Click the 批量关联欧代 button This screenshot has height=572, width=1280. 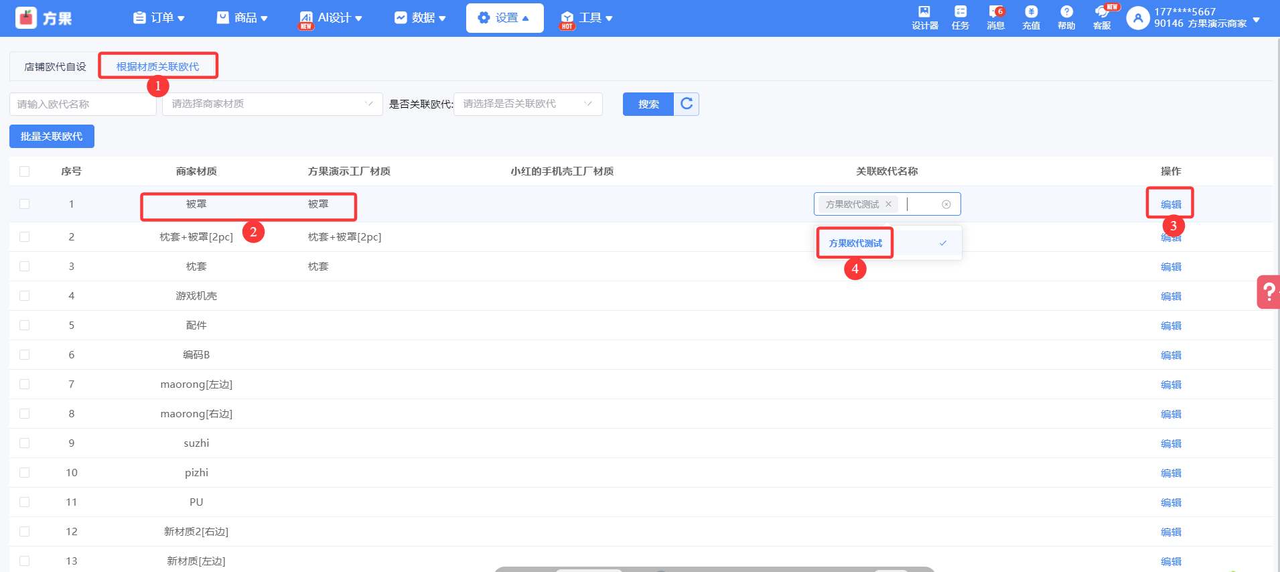(x=52, y=137)
